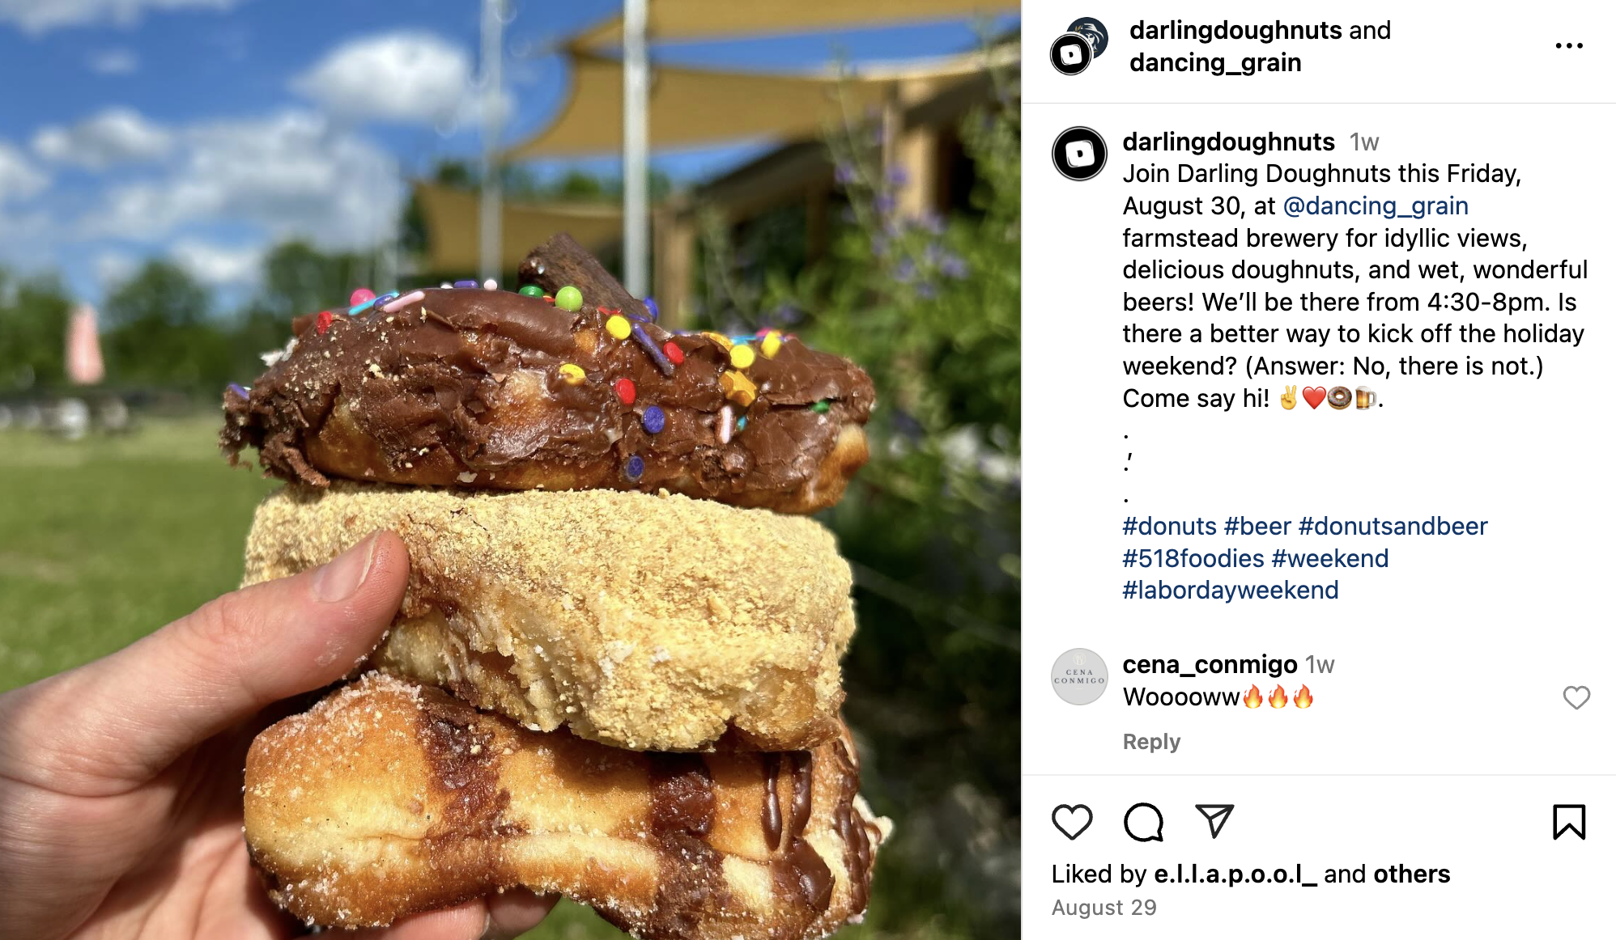
Task: Open the e.l.l.a.p.o.o.l_ profile from likes
Action: (x=1235, y=874)
